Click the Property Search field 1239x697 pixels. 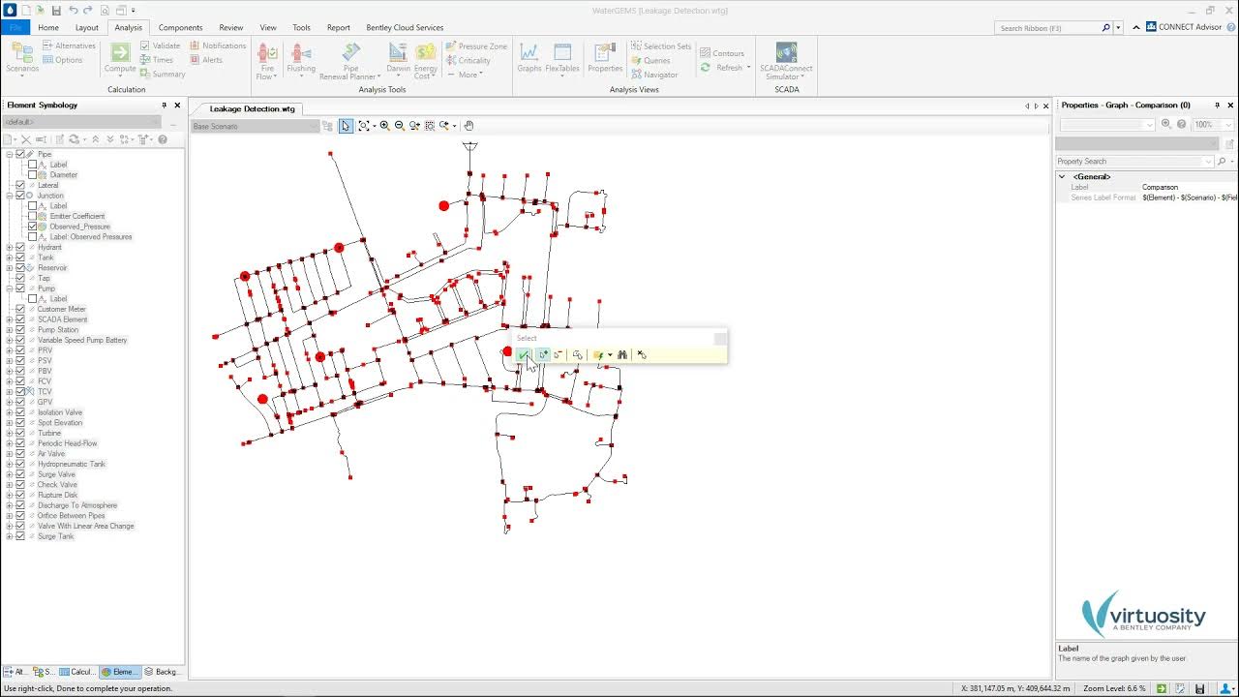tap(1133, 162)
